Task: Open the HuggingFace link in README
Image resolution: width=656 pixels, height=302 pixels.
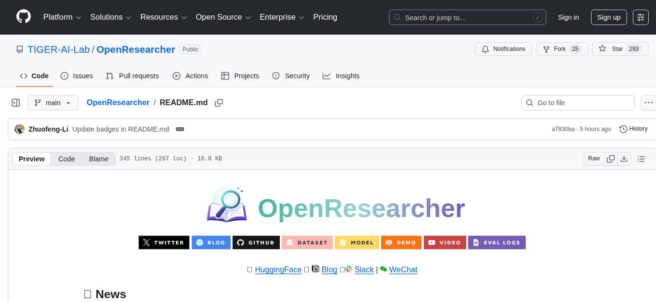Action: (278, 270)
